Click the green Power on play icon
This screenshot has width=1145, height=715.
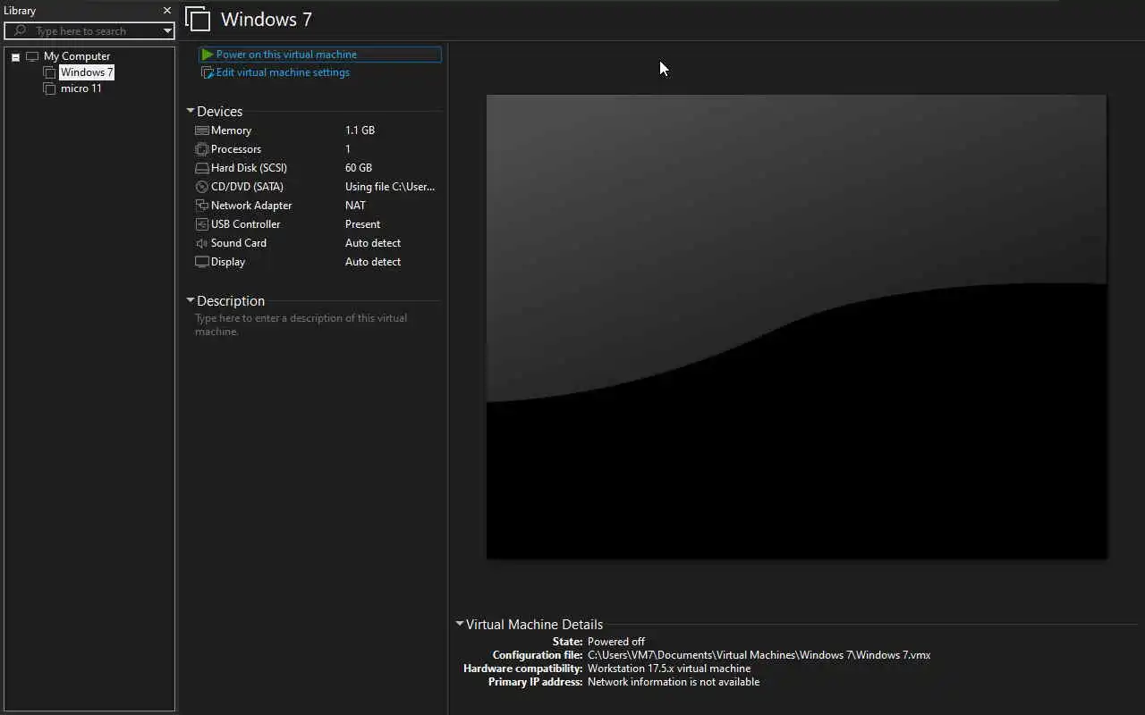coord(208,55)
